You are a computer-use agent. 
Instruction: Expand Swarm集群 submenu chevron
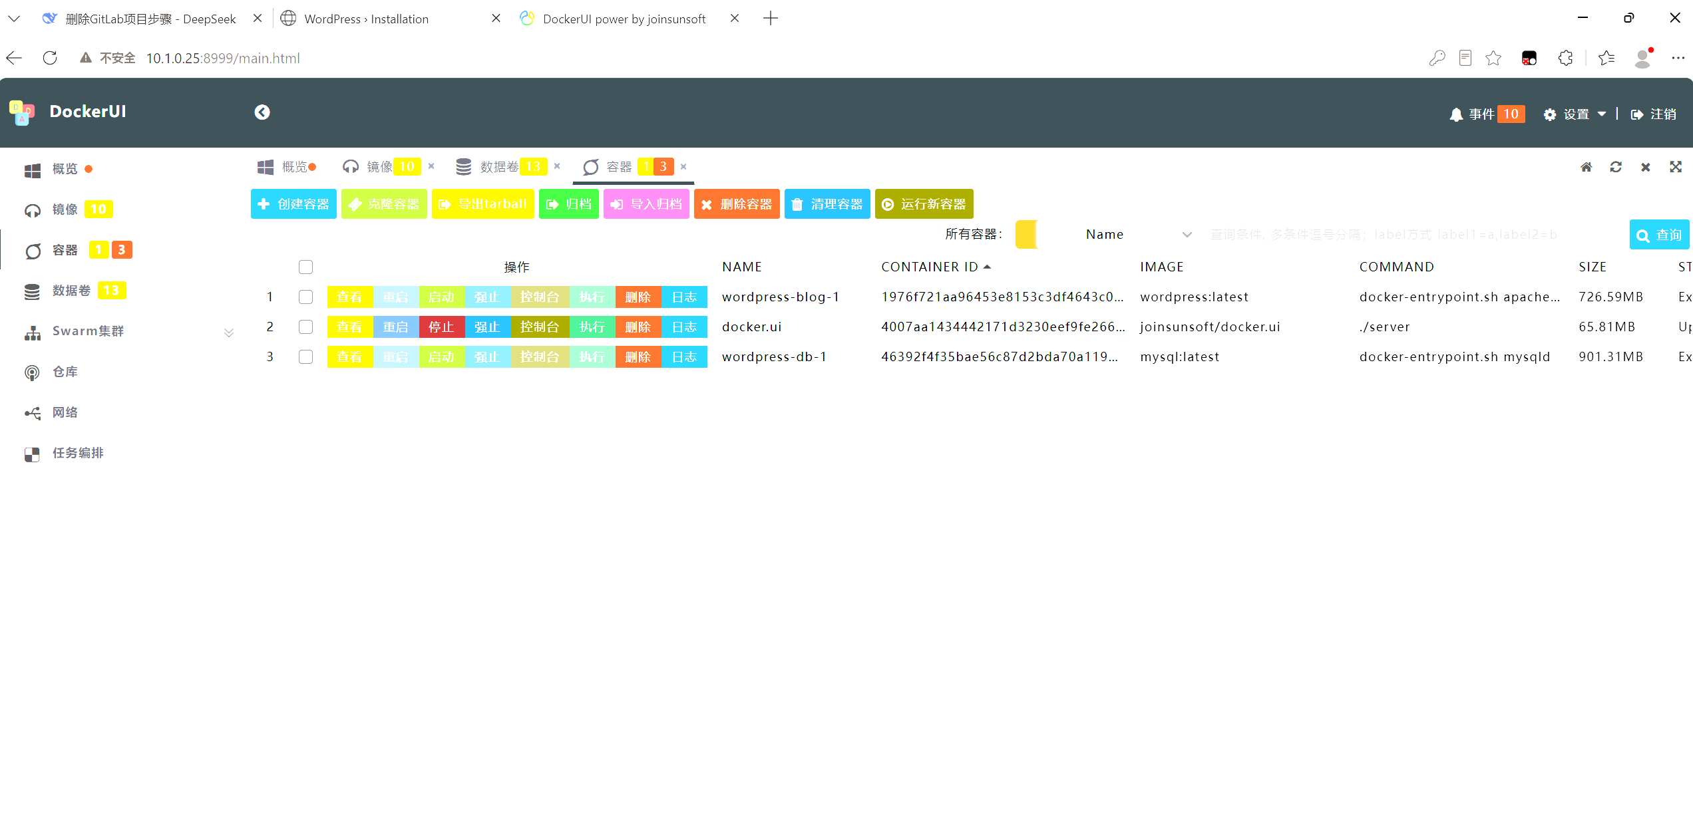(229, 332)
